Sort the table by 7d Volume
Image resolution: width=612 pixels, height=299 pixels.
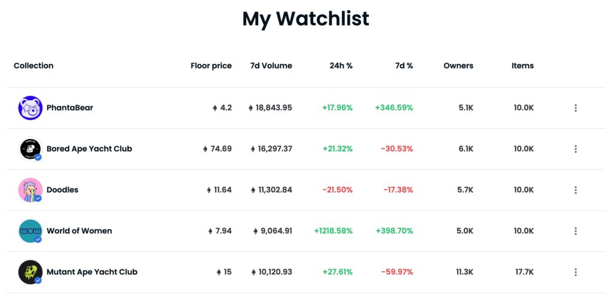tap(271, 66)
